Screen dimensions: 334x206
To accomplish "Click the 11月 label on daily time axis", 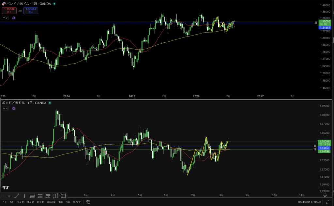I will [302, 195].
